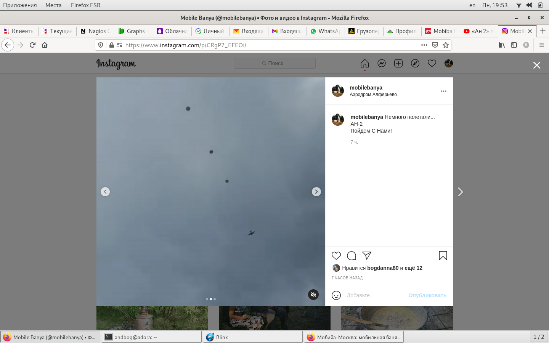Image resolution: width=549 pixels, height=343 pixels.
Task: Switch to the WhatsApp browser tab
Action: [326, 31]
